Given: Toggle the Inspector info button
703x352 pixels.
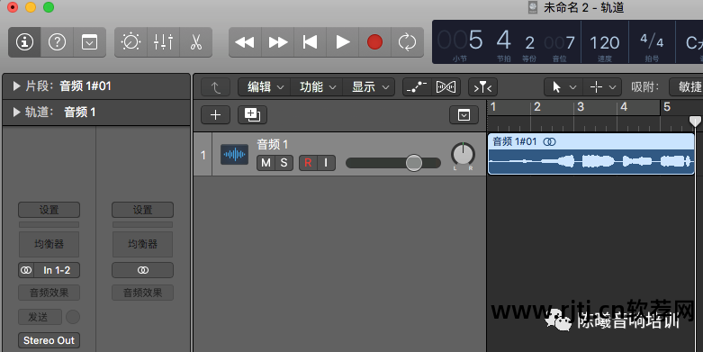Looking at the screenshot, I should click(x=24, y=42).
